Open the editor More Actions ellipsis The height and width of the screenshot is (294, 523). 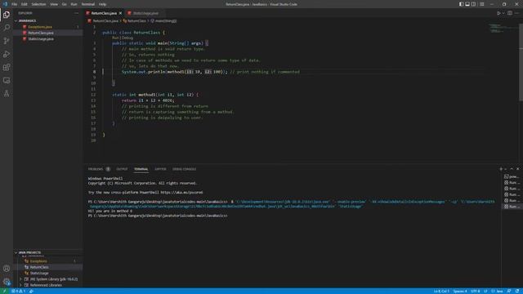[516, 13]
